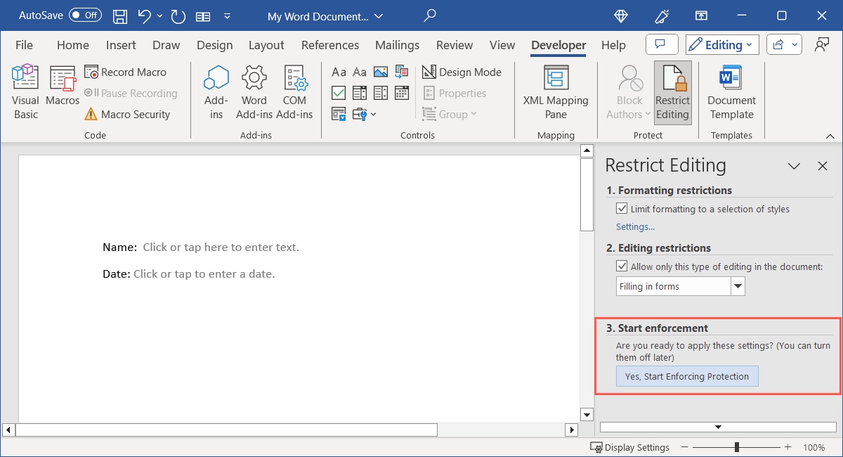Viewport: 843px width, 457px height.
Task: Uncheck Allow only this type of editing
Action: coord(622,266)
